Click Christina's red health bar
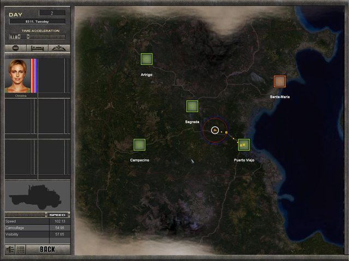The height and width of the screenshot is (261, 349). (x=32, y=76)
